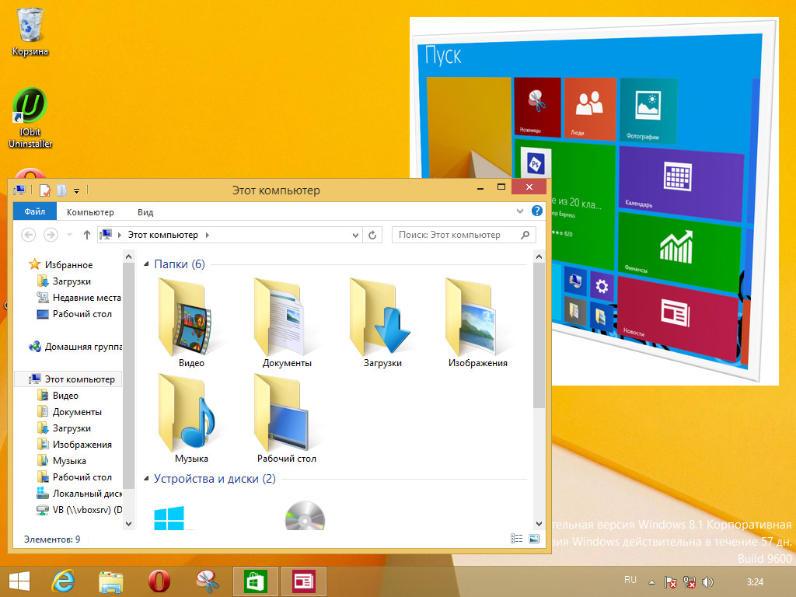Switch to the Вид ribbon tab
The image size is (796, 597).
(144, 211)
